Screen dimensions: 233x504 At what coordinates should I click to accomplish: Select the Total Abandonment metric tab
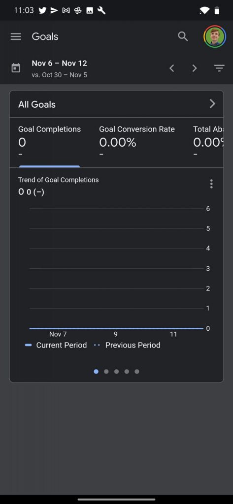coord(208,142)
